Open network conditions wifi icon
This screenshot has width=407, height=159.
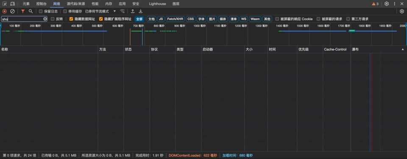point(122,11)
